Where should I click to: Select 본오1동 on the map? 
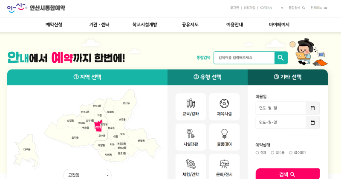(x=122, y=154)
